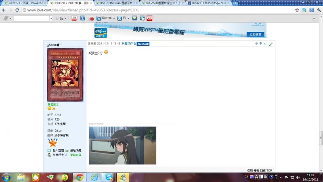Close the GEM tab

pos(45,3)
